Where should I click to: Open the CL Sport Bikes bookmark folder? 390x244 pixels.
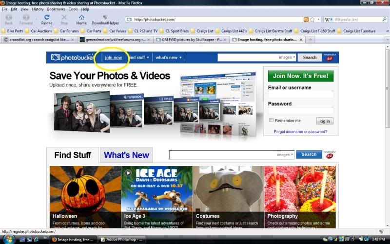175,31
